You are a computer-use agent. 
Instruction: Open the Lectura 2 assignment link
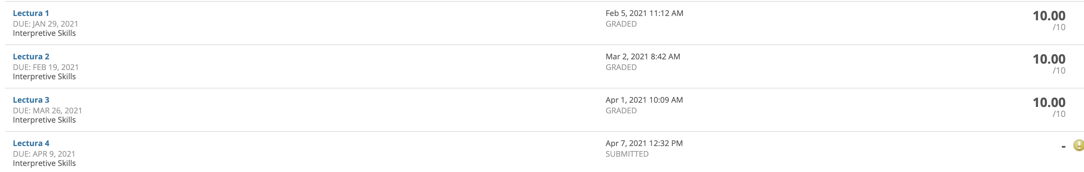click(31, 56)
